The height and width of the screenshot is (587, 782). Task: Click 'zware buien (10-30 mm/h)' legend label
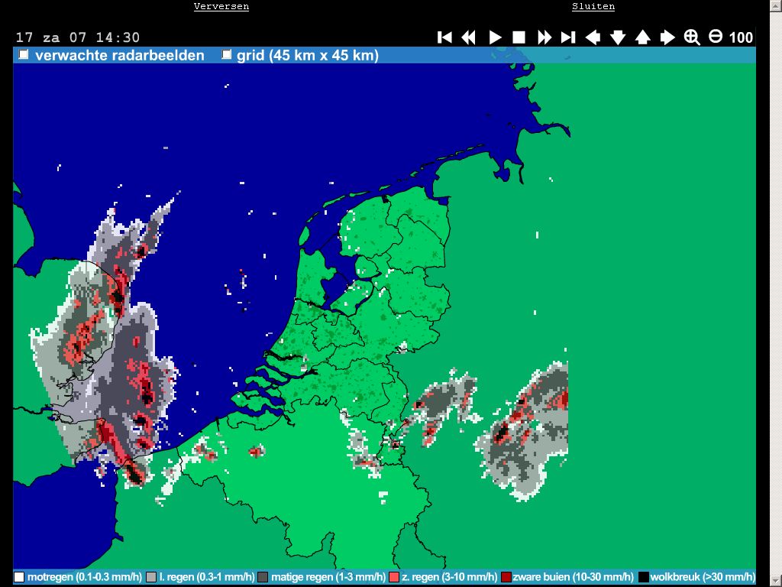click(573, 577)
